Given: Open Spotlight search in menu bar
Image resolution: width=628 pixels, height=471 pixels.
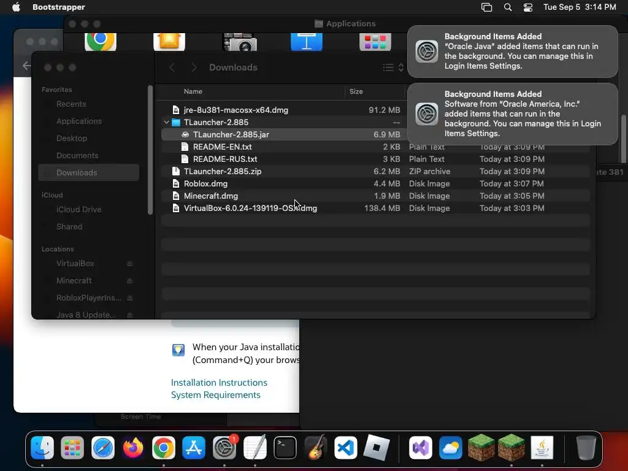Looking at the screenshot, I should 507,7.
